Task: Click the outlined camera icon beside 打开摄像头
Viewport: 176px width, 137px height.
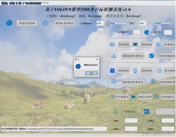Action: coord(112,97)
